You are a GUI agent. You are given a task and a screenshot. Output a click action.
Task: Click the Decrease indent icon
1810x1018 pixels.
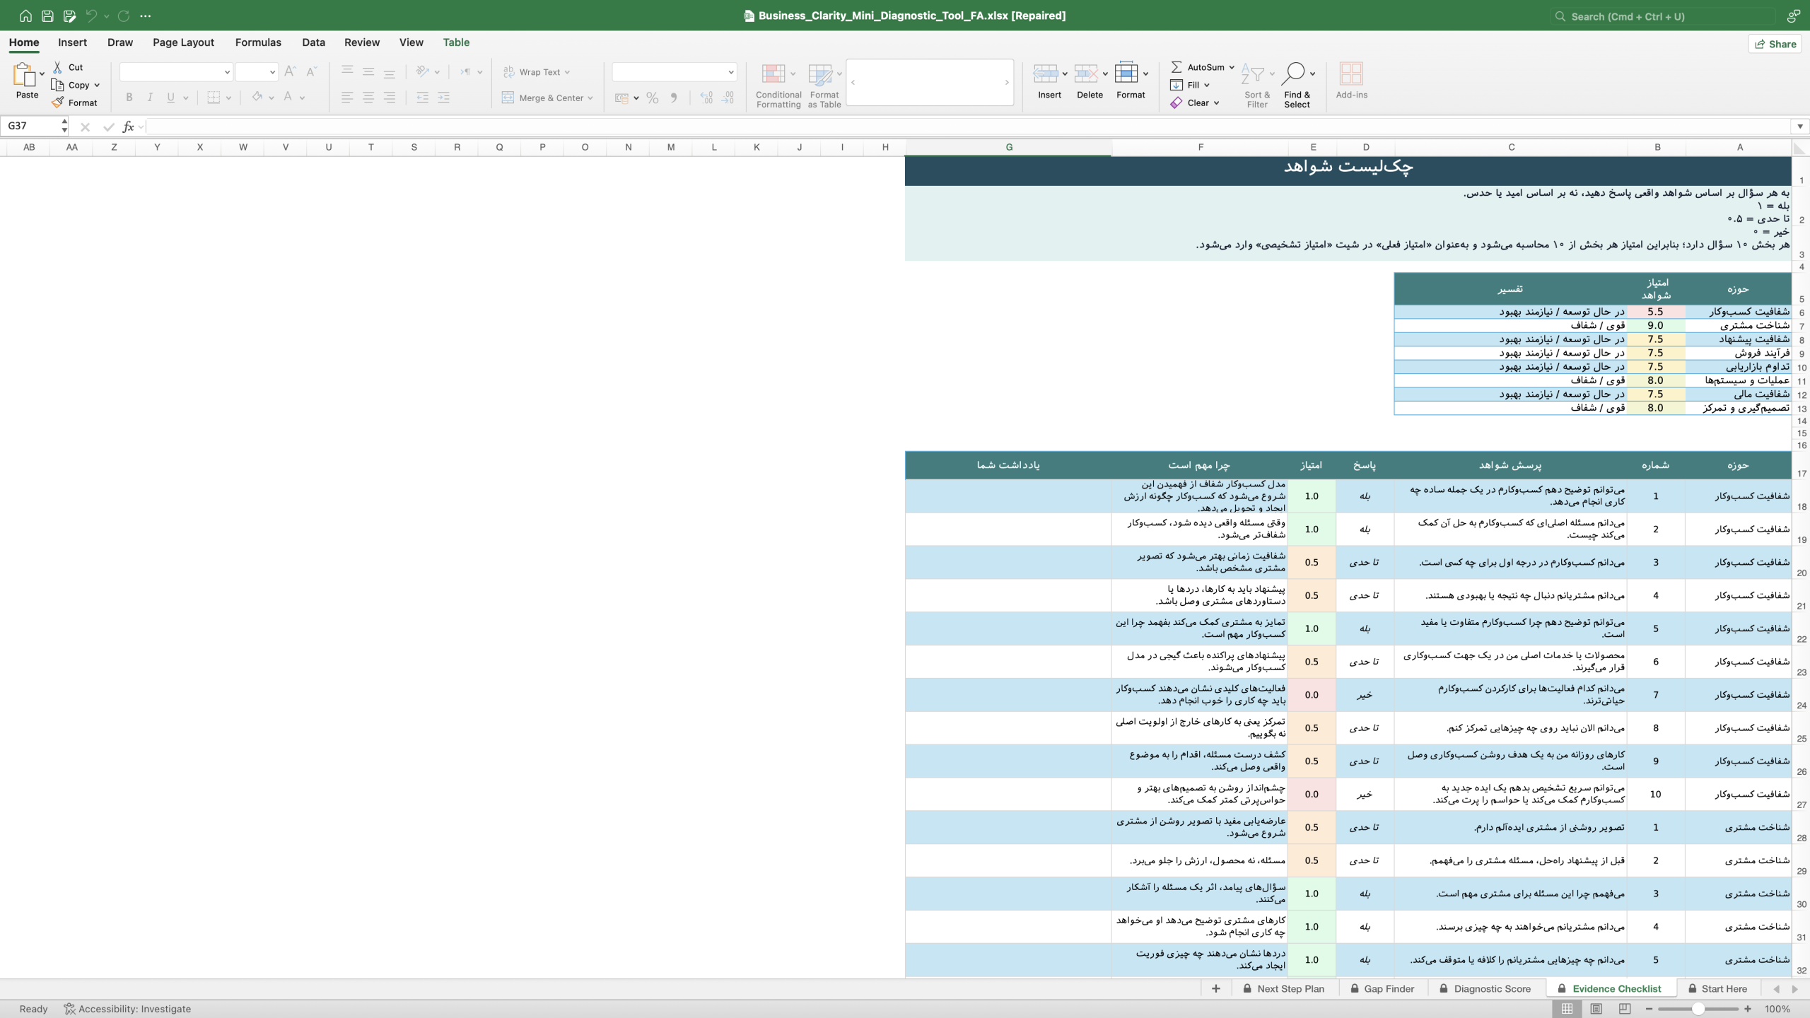[x=422, y=98]
